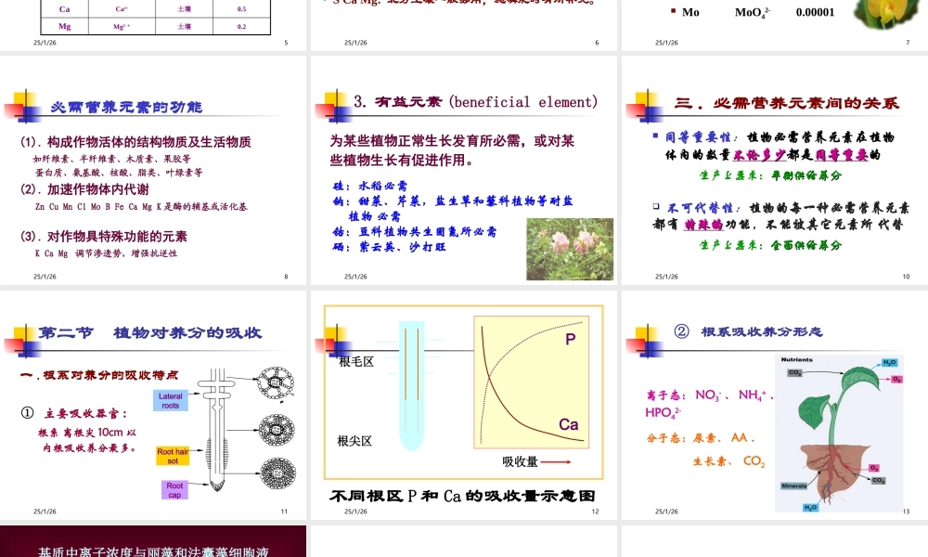Select the Root cap label box

point(175,488)
